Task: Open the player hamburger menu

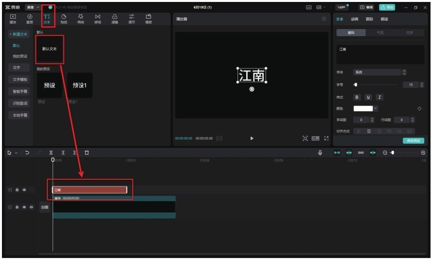Action: [x=324, y=19]
